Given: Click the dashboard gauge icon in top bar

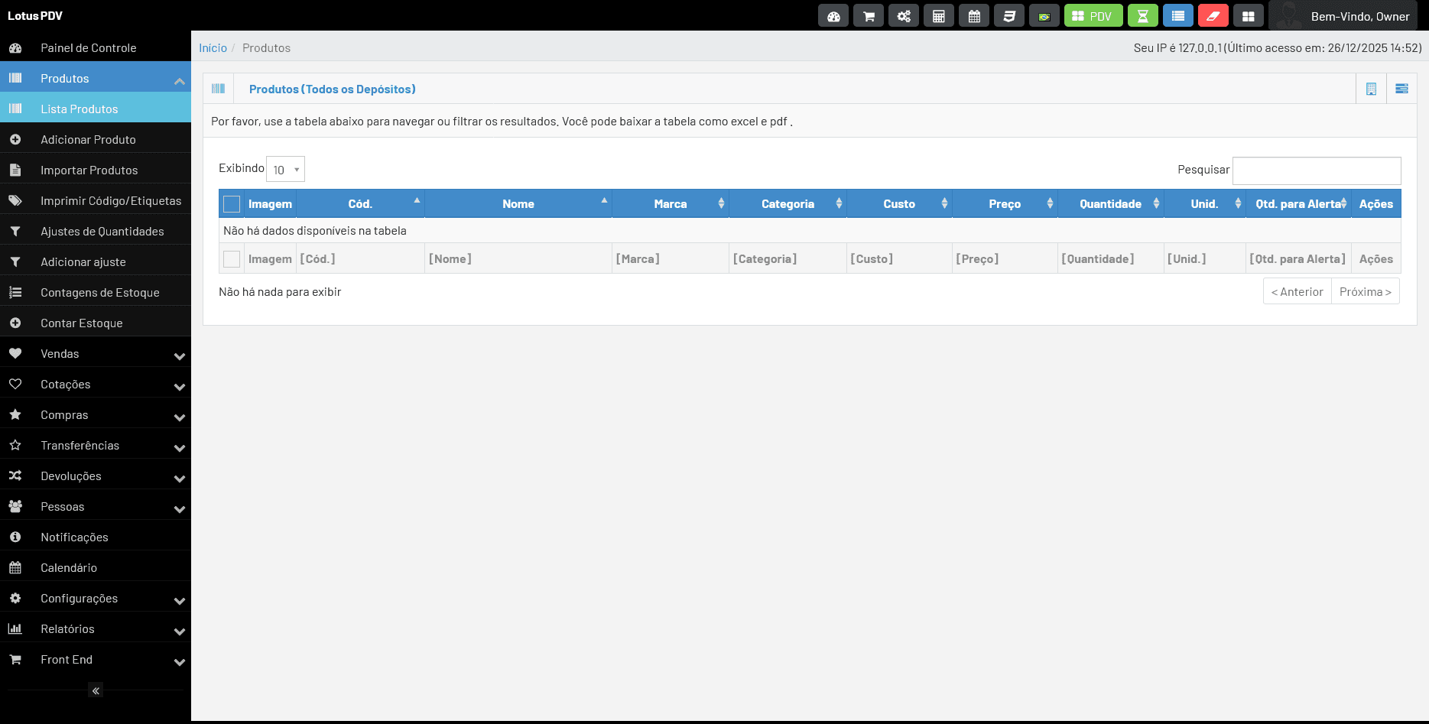Looking at the screenshot, I should (833, 16).
